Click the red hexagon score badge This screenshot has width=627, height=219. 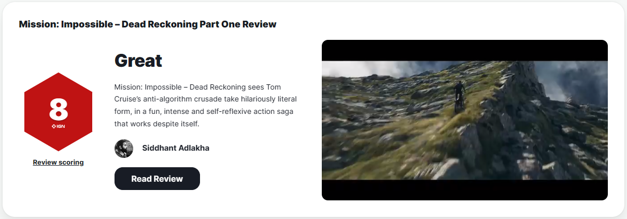coord(58,112)
